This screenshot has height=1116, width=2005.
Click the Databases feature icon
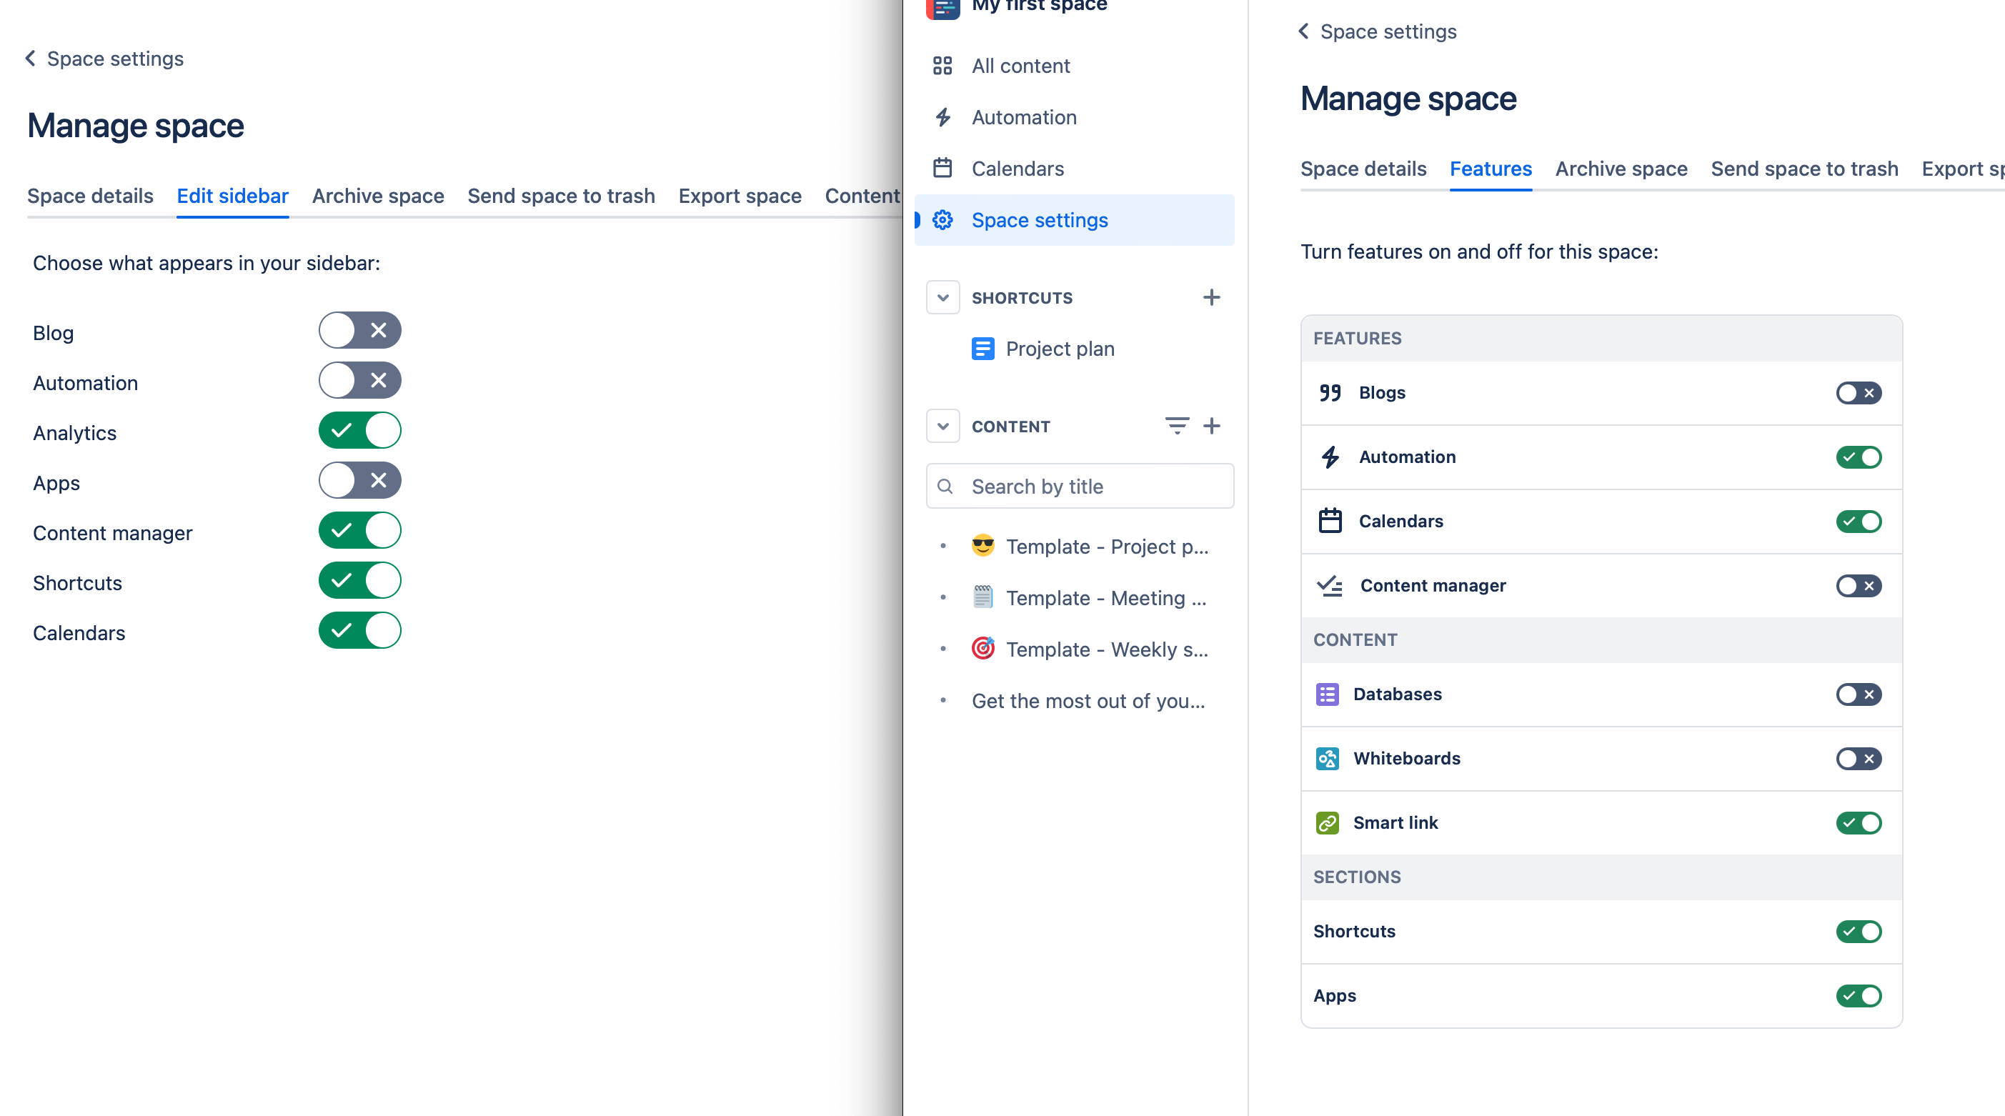coord(1327,694)
